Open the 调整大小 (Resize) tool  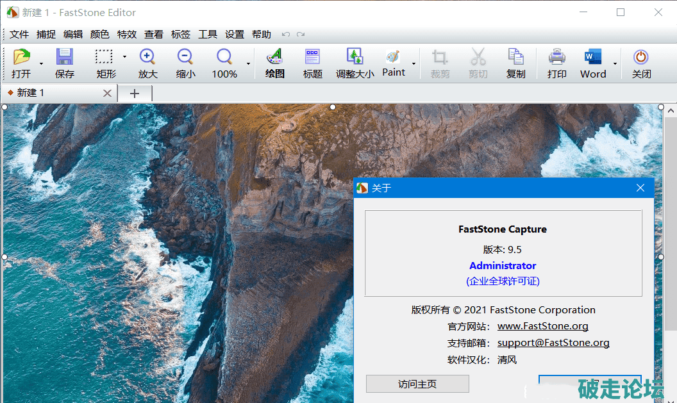coord(355,58)
